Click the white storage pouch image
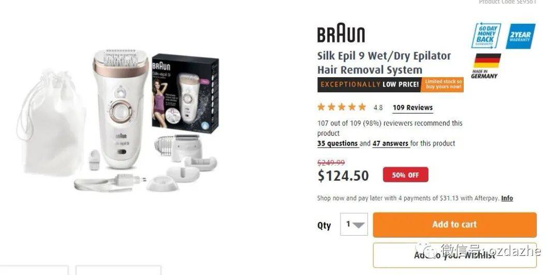Viewport: 559px width, 275px height. tap(51, 123)
